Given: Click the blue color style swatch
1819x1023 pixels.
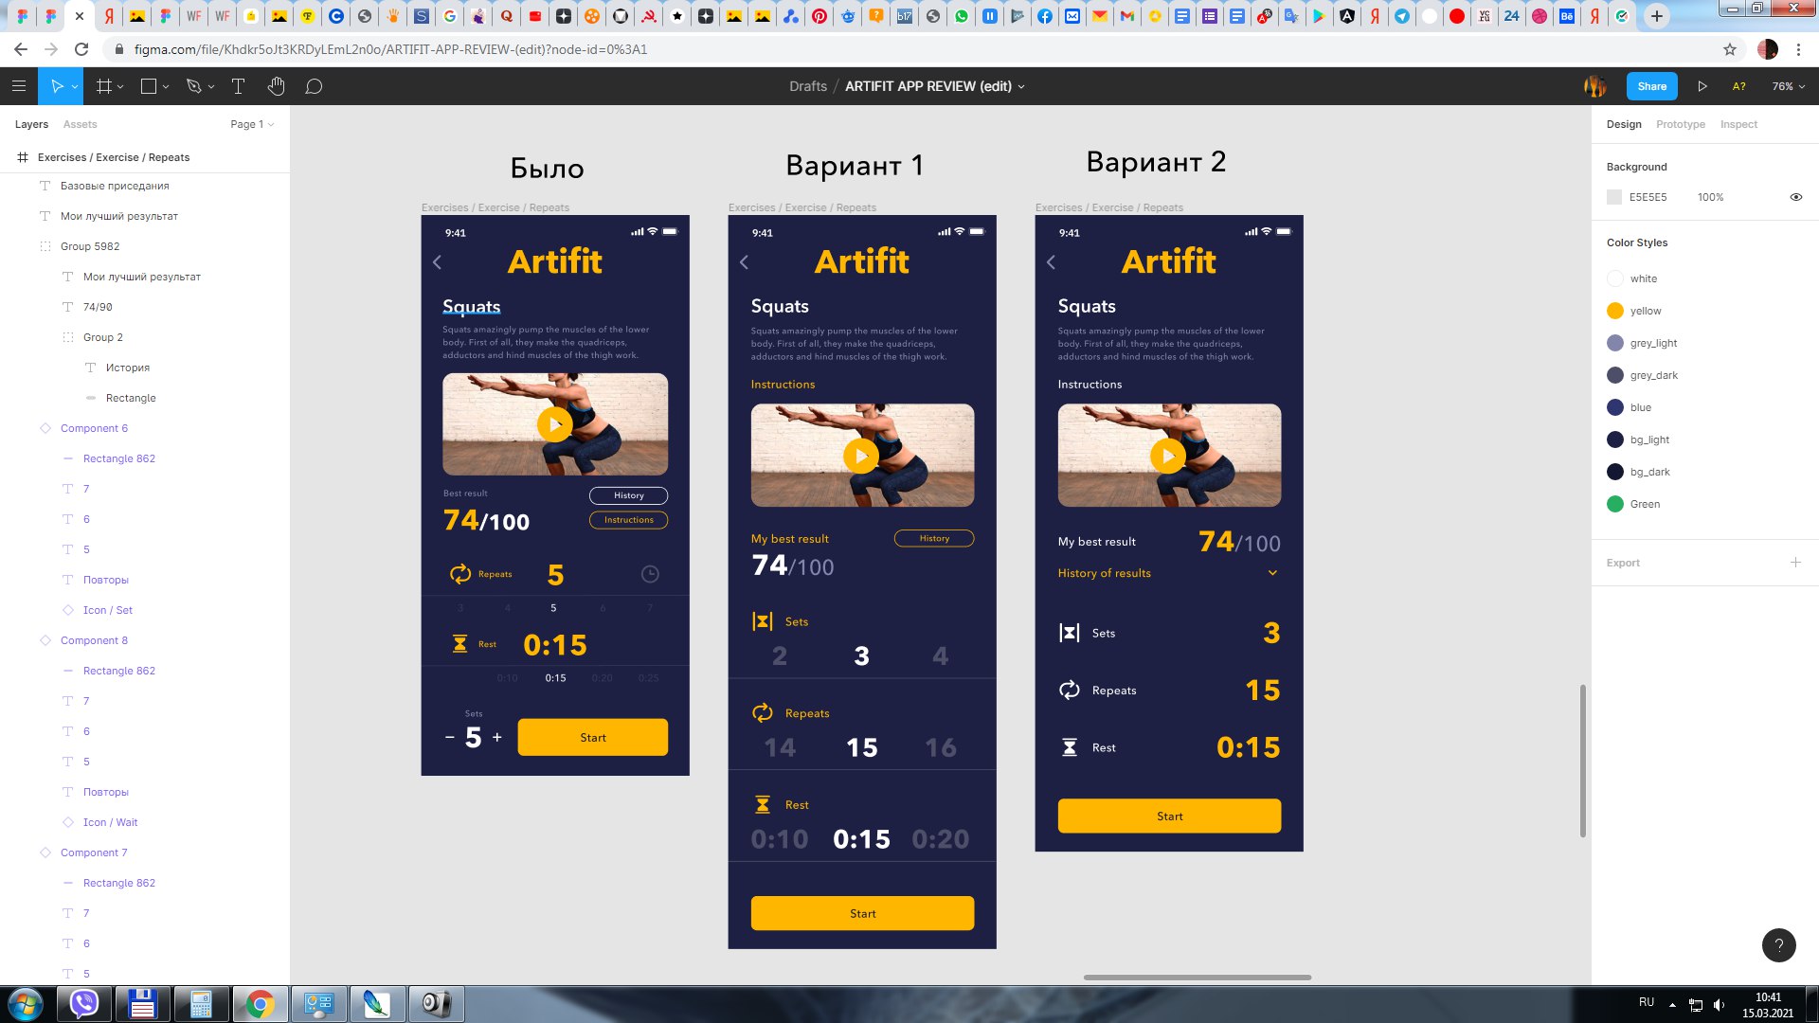Looking at the screenshot, I should coord(1615,407).
